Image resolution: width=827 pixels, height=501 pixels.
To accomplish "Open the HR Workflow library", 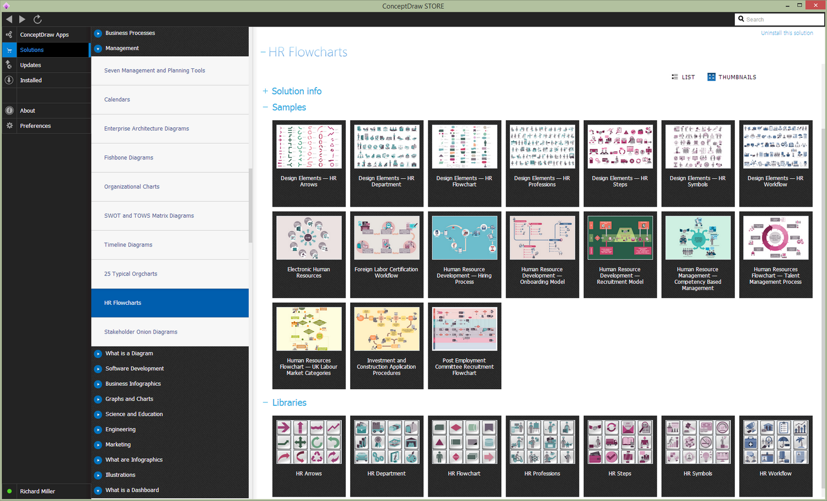I will (776, 456).
